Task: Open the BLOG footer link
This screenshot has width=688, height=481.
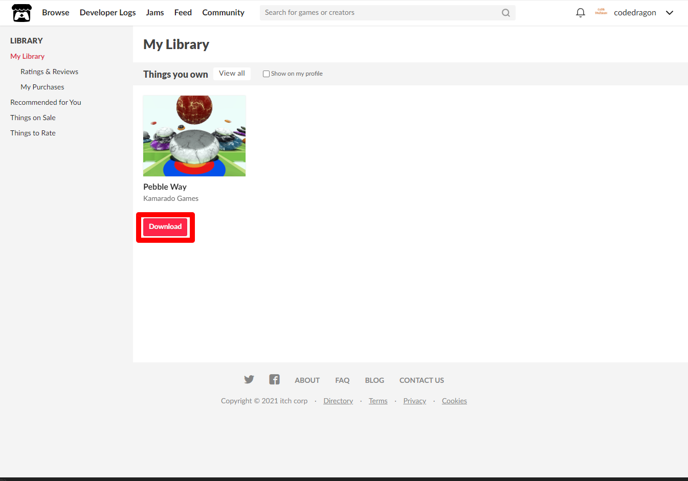Action: (374, 380)
